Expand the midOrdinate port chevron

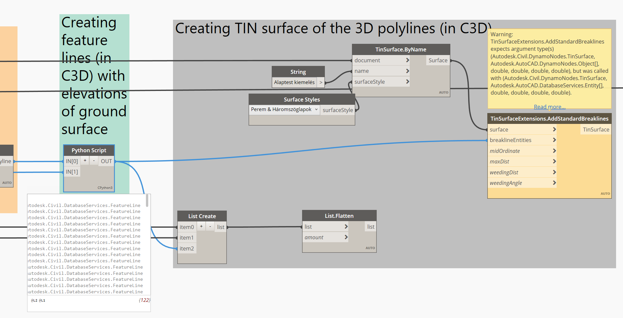click(554, 151)
